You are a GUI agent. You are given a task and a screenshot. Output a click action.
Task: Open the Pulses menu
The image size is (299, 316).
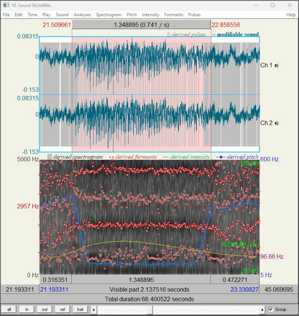point(194,15)
